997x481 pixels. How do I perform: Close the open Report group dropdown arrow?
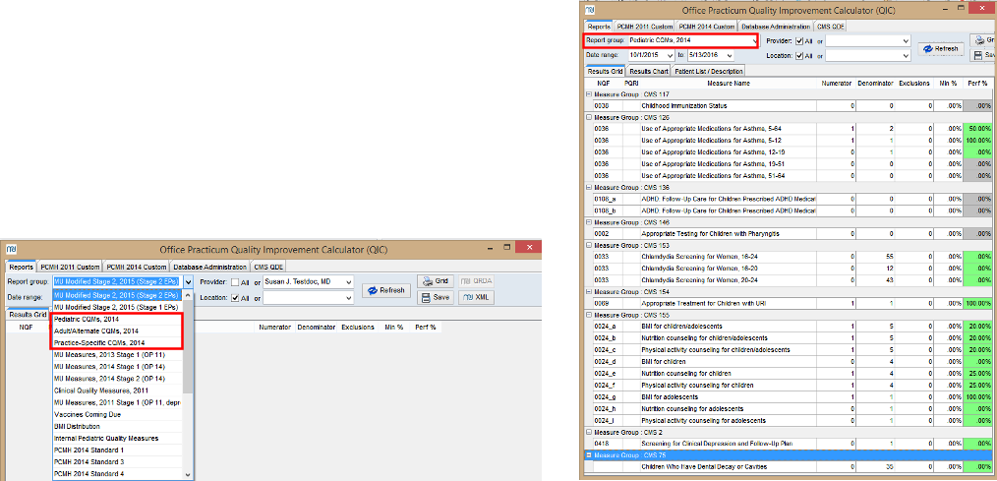[188, 282]
